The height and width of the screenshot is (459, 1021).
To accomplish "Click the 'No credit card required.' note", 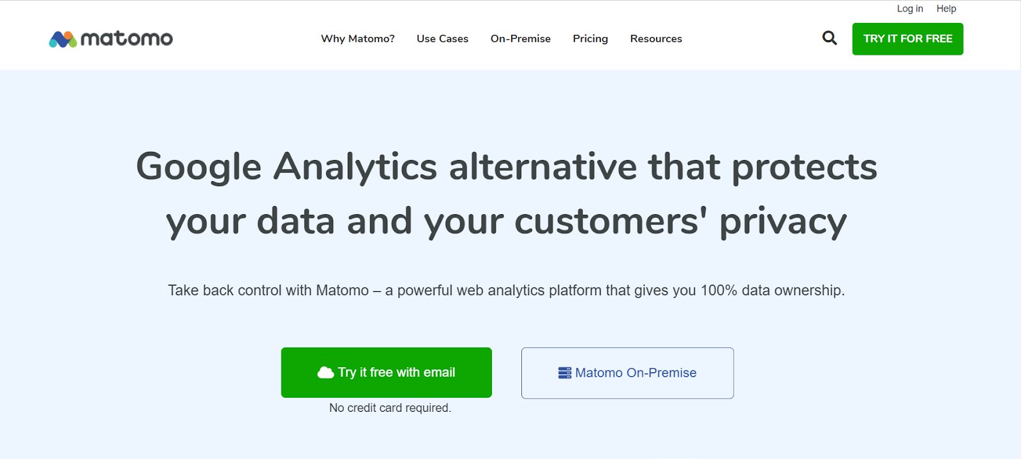I will [390, 408].
